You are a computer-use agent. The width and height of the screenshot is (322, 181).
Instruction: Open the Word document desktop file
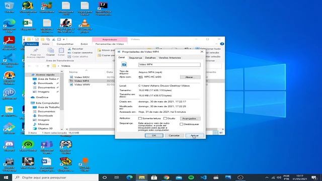(46, 164)
